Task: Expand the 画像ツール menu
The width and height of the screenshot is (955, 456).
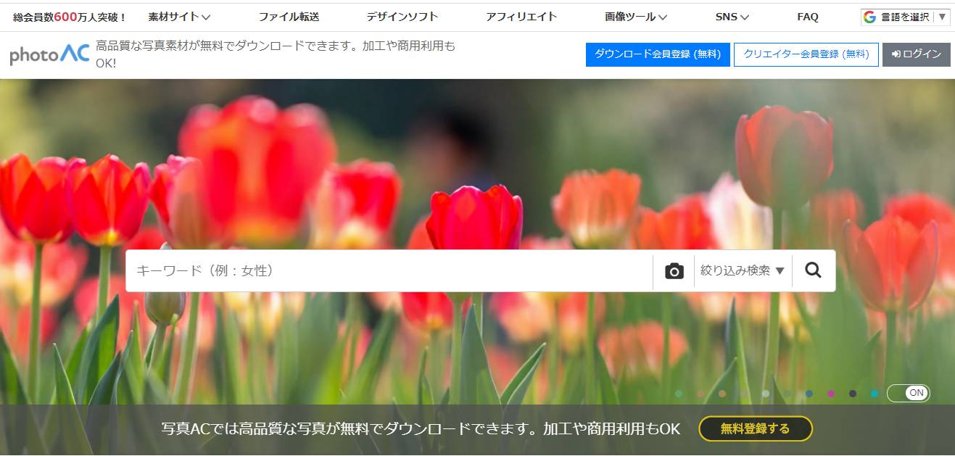Action: tap(636, 17)
